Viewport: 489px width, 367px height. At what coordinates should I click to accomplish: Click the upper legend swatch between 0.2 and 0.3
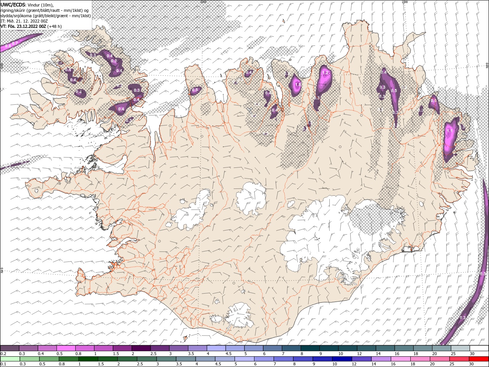click(10, 348)
